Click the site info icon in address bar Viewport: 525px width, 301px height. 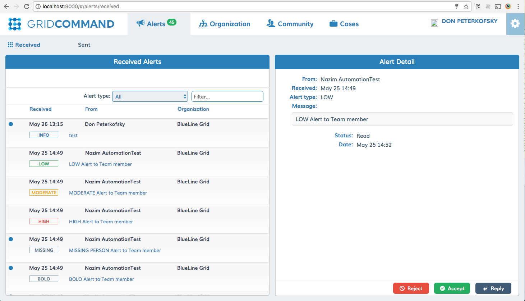[x=38, y=6]
